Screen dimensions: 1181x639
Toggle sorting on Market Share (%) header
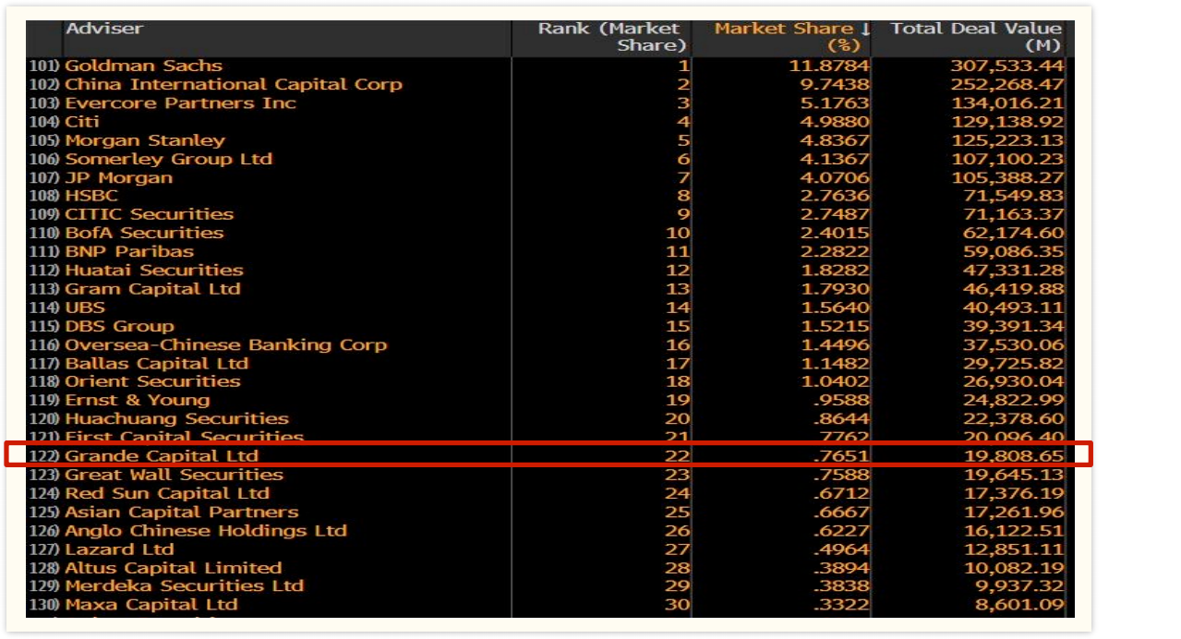(x=792, y=37)
